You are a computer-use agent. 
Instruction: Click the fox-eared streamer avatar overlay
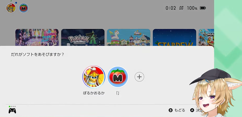pyautogui.click(x=216, y=93)
